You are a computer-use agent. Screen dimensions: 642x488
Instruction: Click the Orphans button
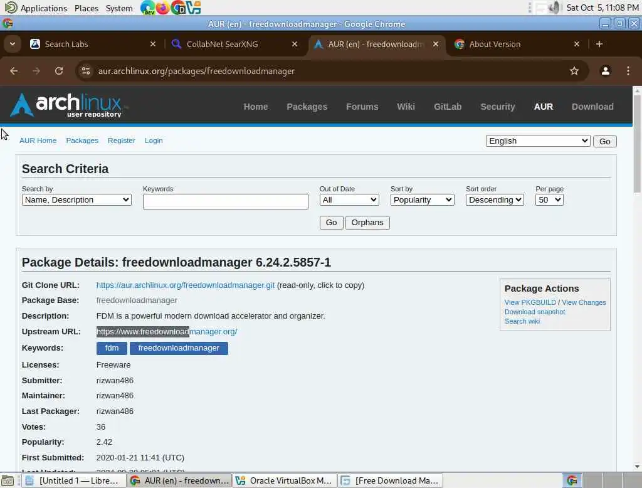click(x=367, y=223)
